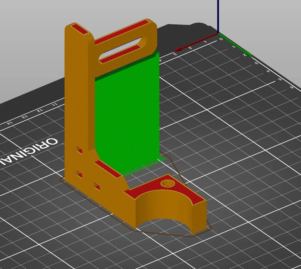The width and height of the screenshot is (301, 269).
Task: Click the axes origin point
Action: [x=218, y=34]
